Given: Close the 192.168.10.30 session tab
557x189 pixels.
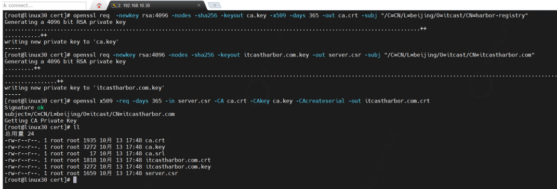Looking at the screenshot, I should click(x=199, y=5).
